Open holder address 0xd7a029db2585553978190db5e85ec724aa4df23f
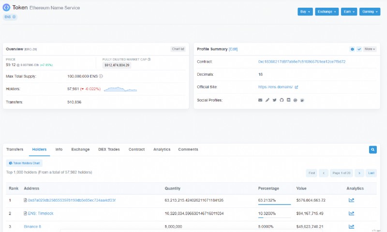The image size is (387, 232). 72,200
